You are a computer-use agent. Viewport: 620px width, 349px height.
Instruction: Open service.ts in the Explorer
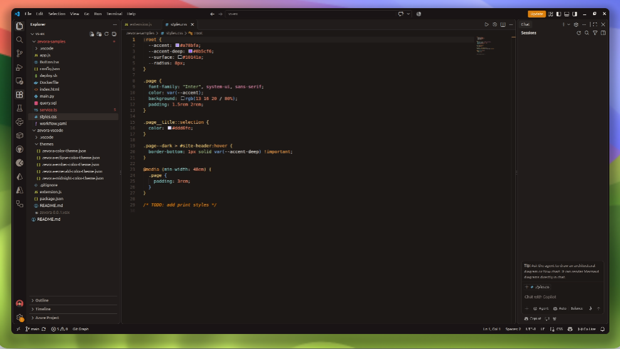tap(48, 110)
